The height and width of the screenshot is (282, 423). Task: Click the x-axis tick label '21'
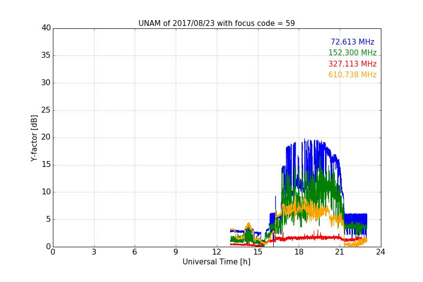tap(340, 252)
